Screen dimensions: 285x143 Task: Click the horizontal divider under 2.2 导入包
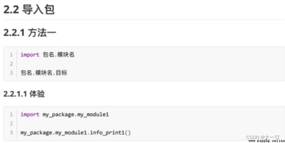pyautogui.click(x=144, y=19)
